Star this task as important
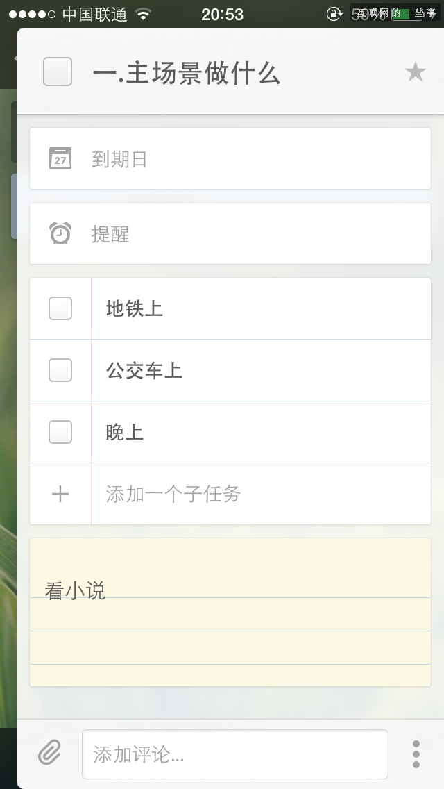Viewport: 444px width, 789px height. click(415, 72)
